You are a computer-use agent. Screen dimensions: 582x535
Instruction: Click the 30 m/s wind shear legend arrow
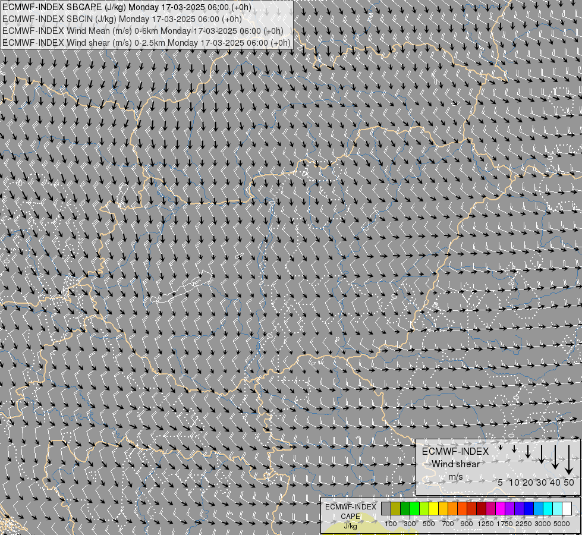click(542, 454)
